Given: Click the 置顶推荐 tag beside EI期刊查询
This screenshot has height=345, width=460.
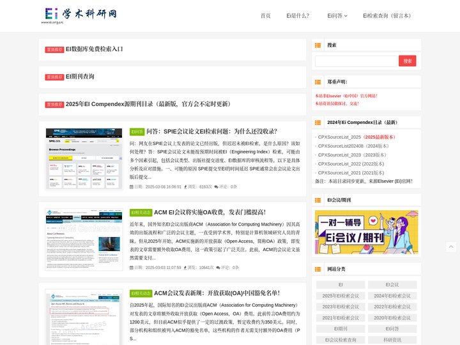Looking at the screenshot, I should [x=54, y=77].
